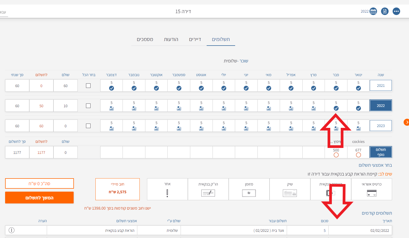This screenshot has height=238, width=409.
Task: Expand the orange side panel arrow
Action: [407, 122]
